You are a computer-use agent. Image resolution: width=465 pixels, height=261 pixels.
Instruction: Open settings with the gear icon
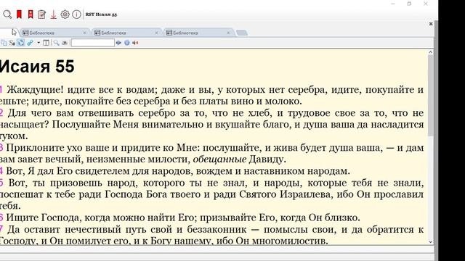click(65, 14)
